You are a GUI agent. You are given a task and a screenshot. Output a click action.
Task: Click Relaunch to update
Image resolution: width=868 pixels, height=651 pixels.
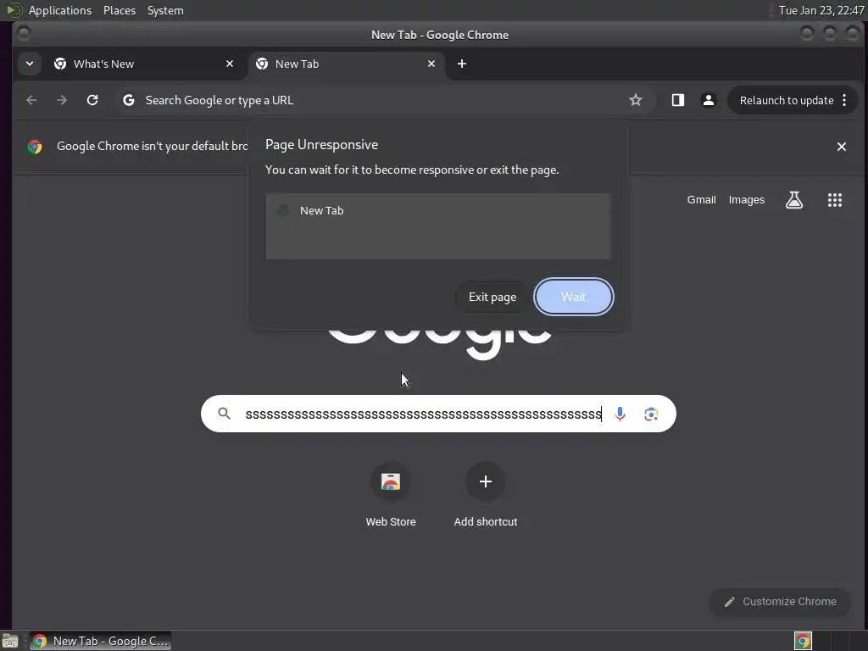click(786, 100)
